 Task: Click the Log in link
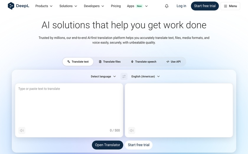pyautogui.click(x=181, y=6)
